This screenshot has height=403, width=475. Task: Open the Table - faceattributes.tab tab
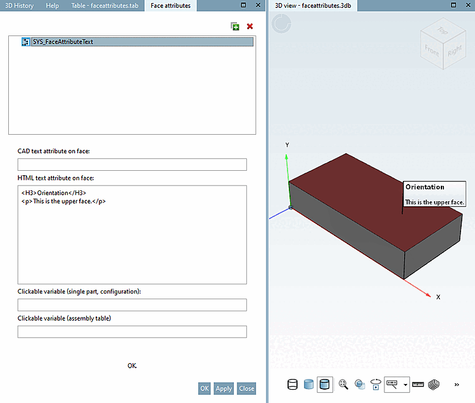pyautogui.click(x=104, y=6)
